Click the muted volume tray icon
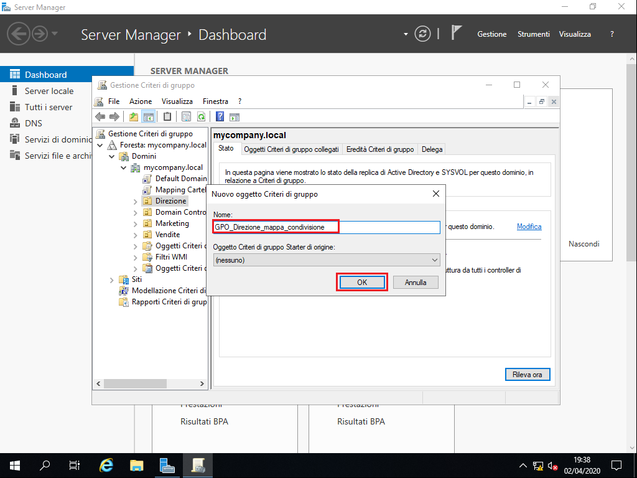Viewport: 637px width, 478px height. [x=552, y=466]
